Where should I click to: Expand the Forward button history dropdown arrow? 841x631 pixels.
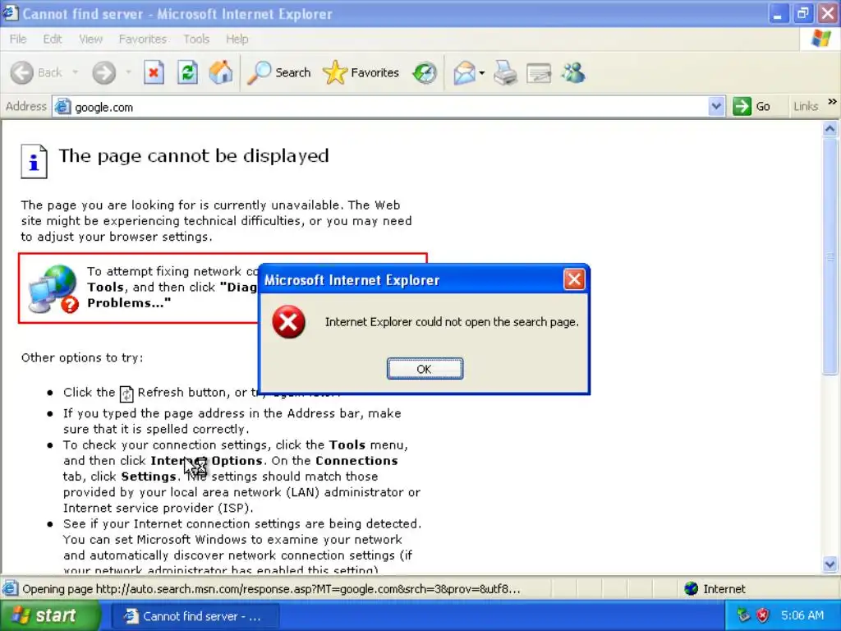[128, 72]
